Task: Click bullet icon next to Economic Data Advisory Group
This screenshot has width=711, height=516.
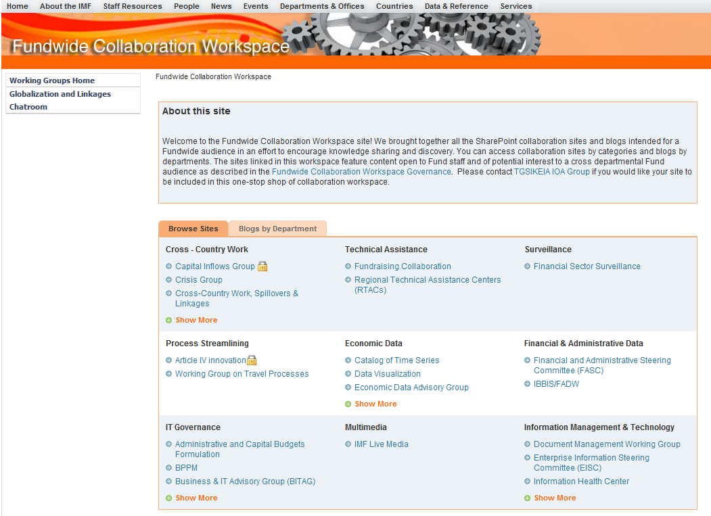Action: coord(348,388)
